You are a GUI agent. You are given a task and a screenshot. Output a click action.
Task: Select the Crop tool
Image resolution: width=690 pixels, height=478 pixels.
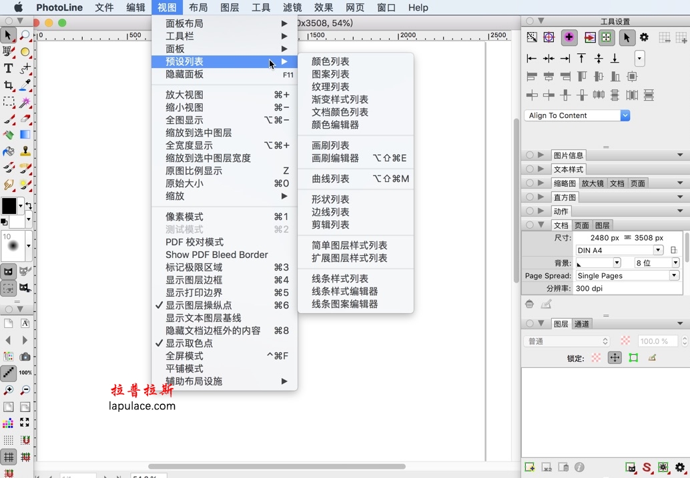[x=8, y=85]
